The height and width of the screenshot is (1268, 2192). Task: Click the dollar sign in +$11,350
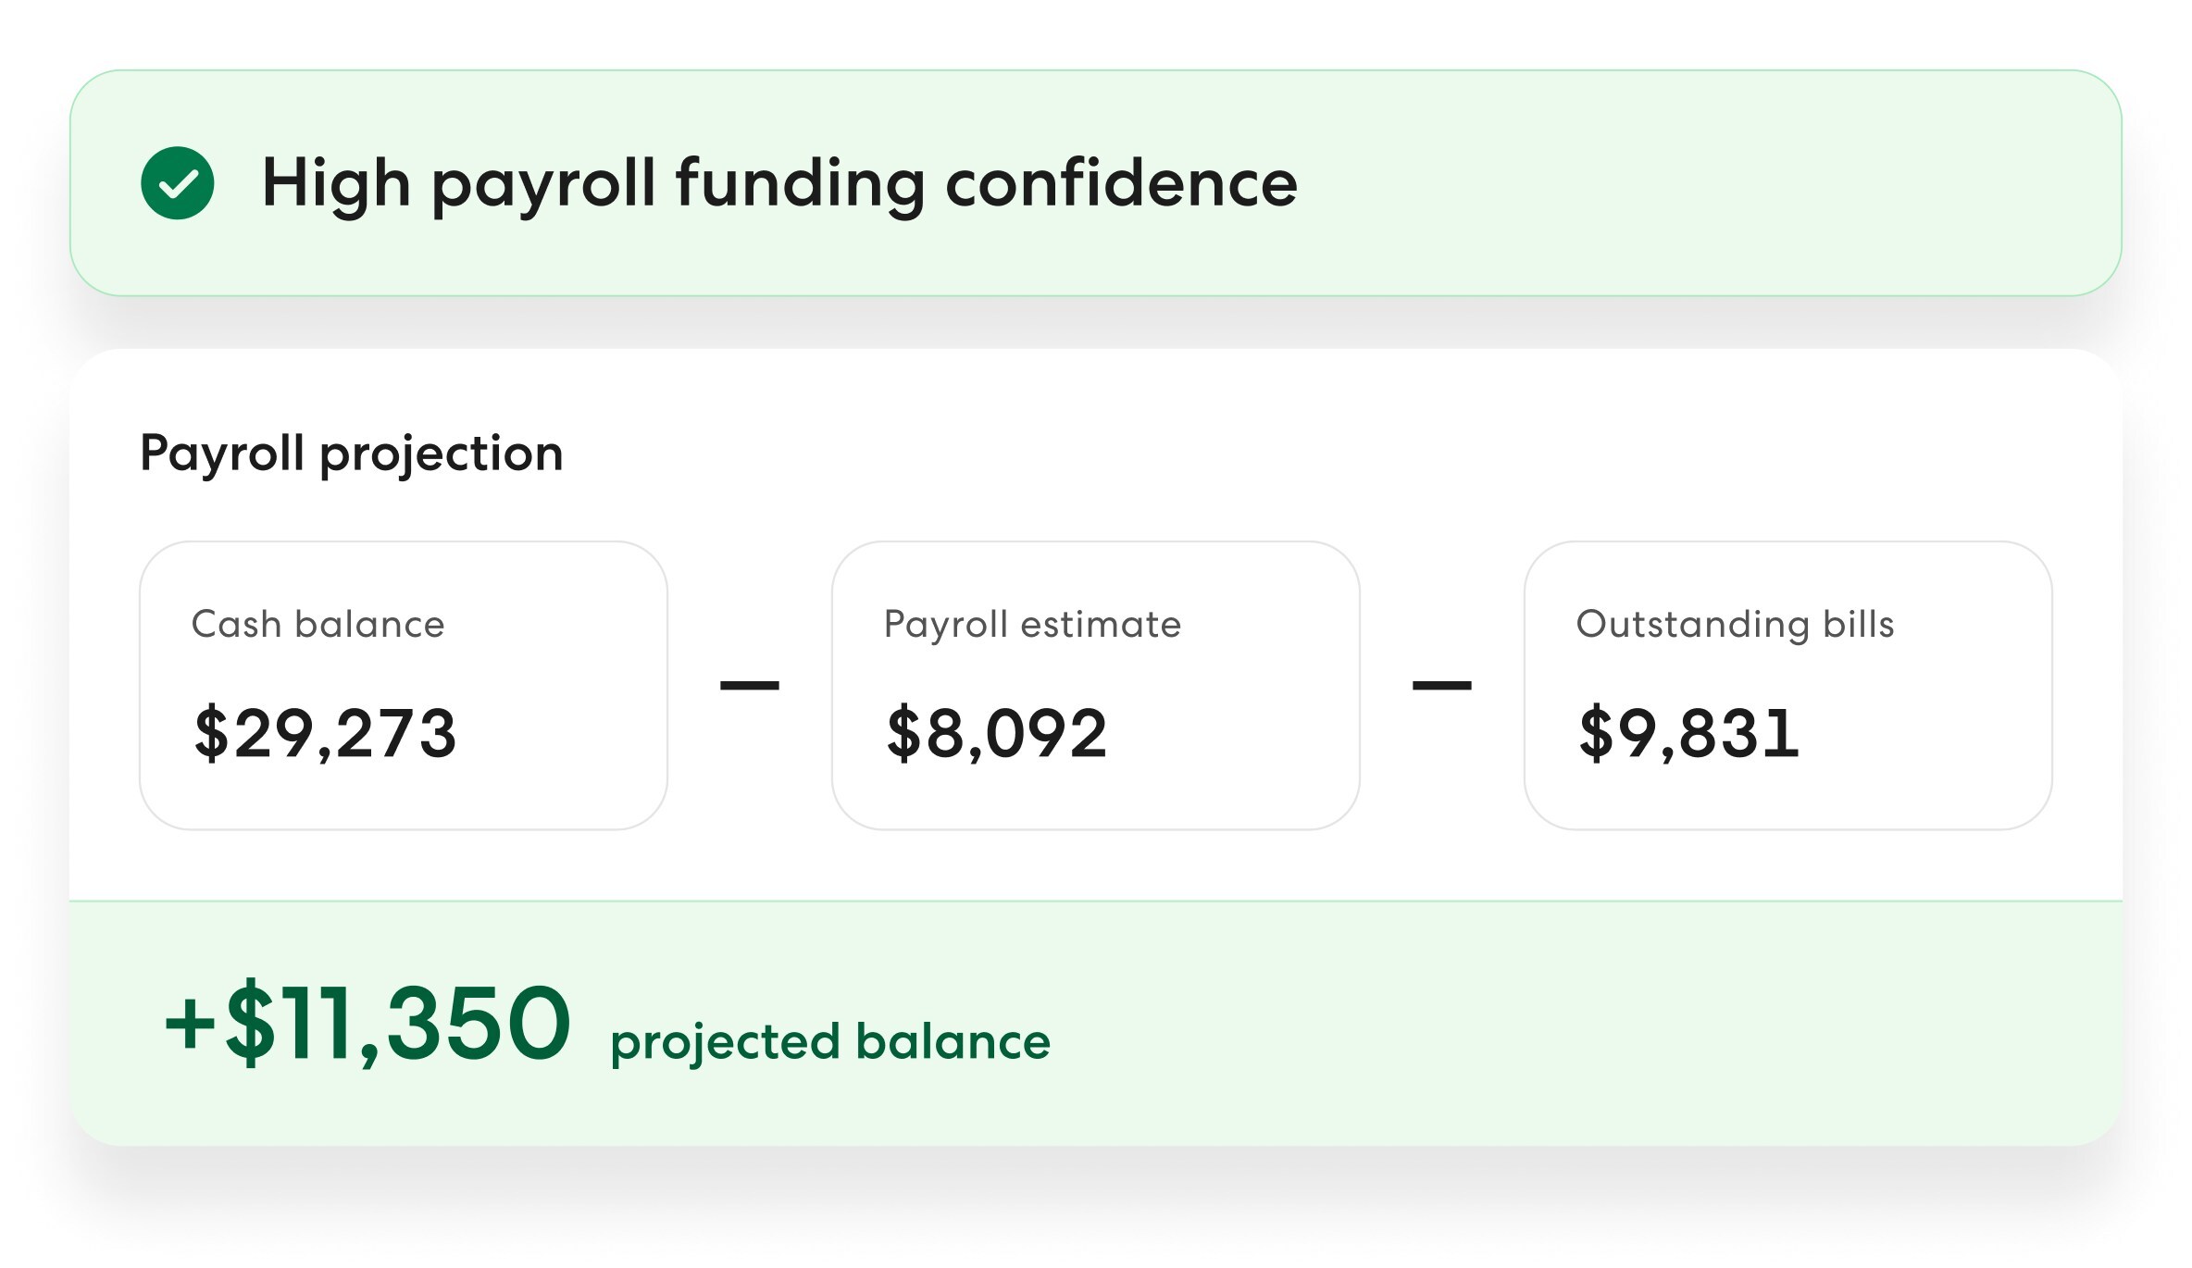(250, 1024)
